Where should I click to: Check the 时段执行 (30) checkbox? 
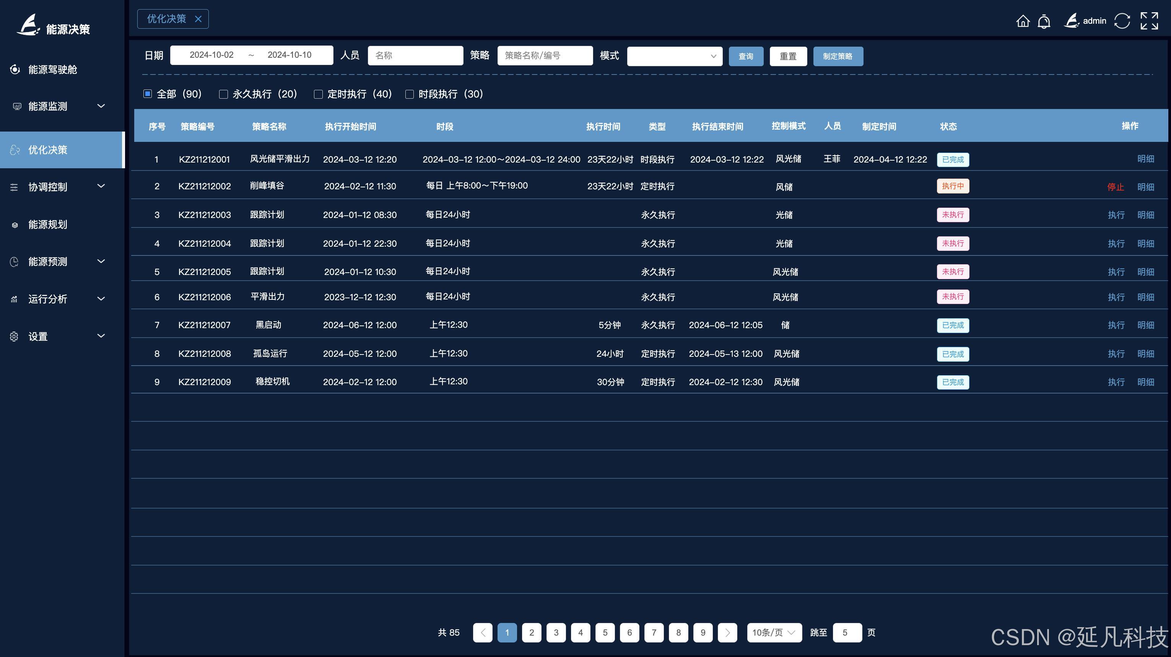click(410, 94)
